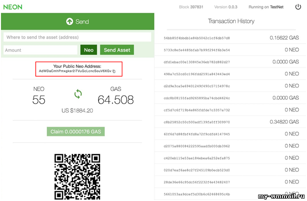Open transaction 5661053aa9dcef5d30b6c62468695c4b
This screenshot has width=307, height=201.
[197, 194]
